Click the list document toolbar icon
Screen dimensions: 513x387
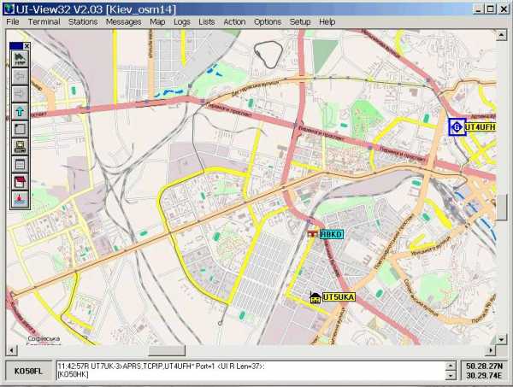21,164
